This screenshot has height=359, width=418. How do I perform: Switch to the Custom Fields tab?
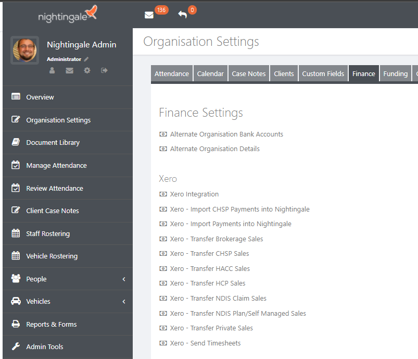coord(323,73)
